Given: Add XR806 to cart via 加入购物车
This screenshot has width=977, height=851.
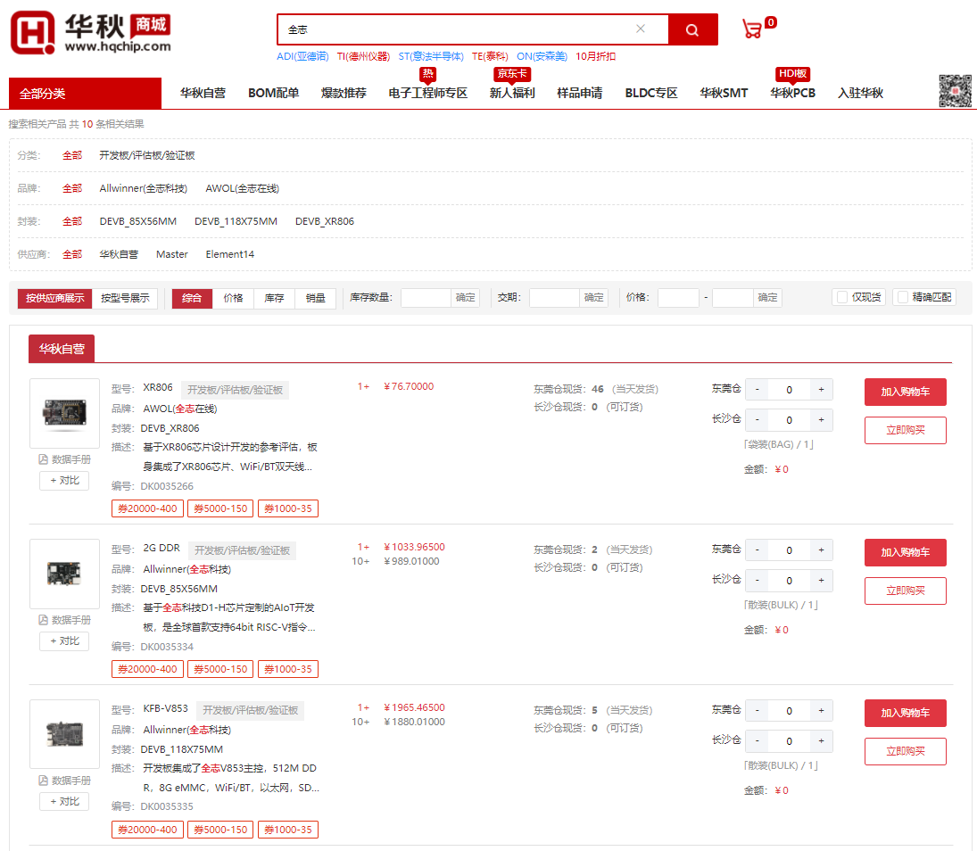Looking at the screenshot, I should pyautogui.click(x=905, y=392).
